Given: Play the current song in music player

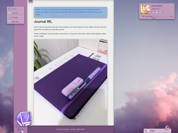Looking at the screenshot, I should point(157,12).
